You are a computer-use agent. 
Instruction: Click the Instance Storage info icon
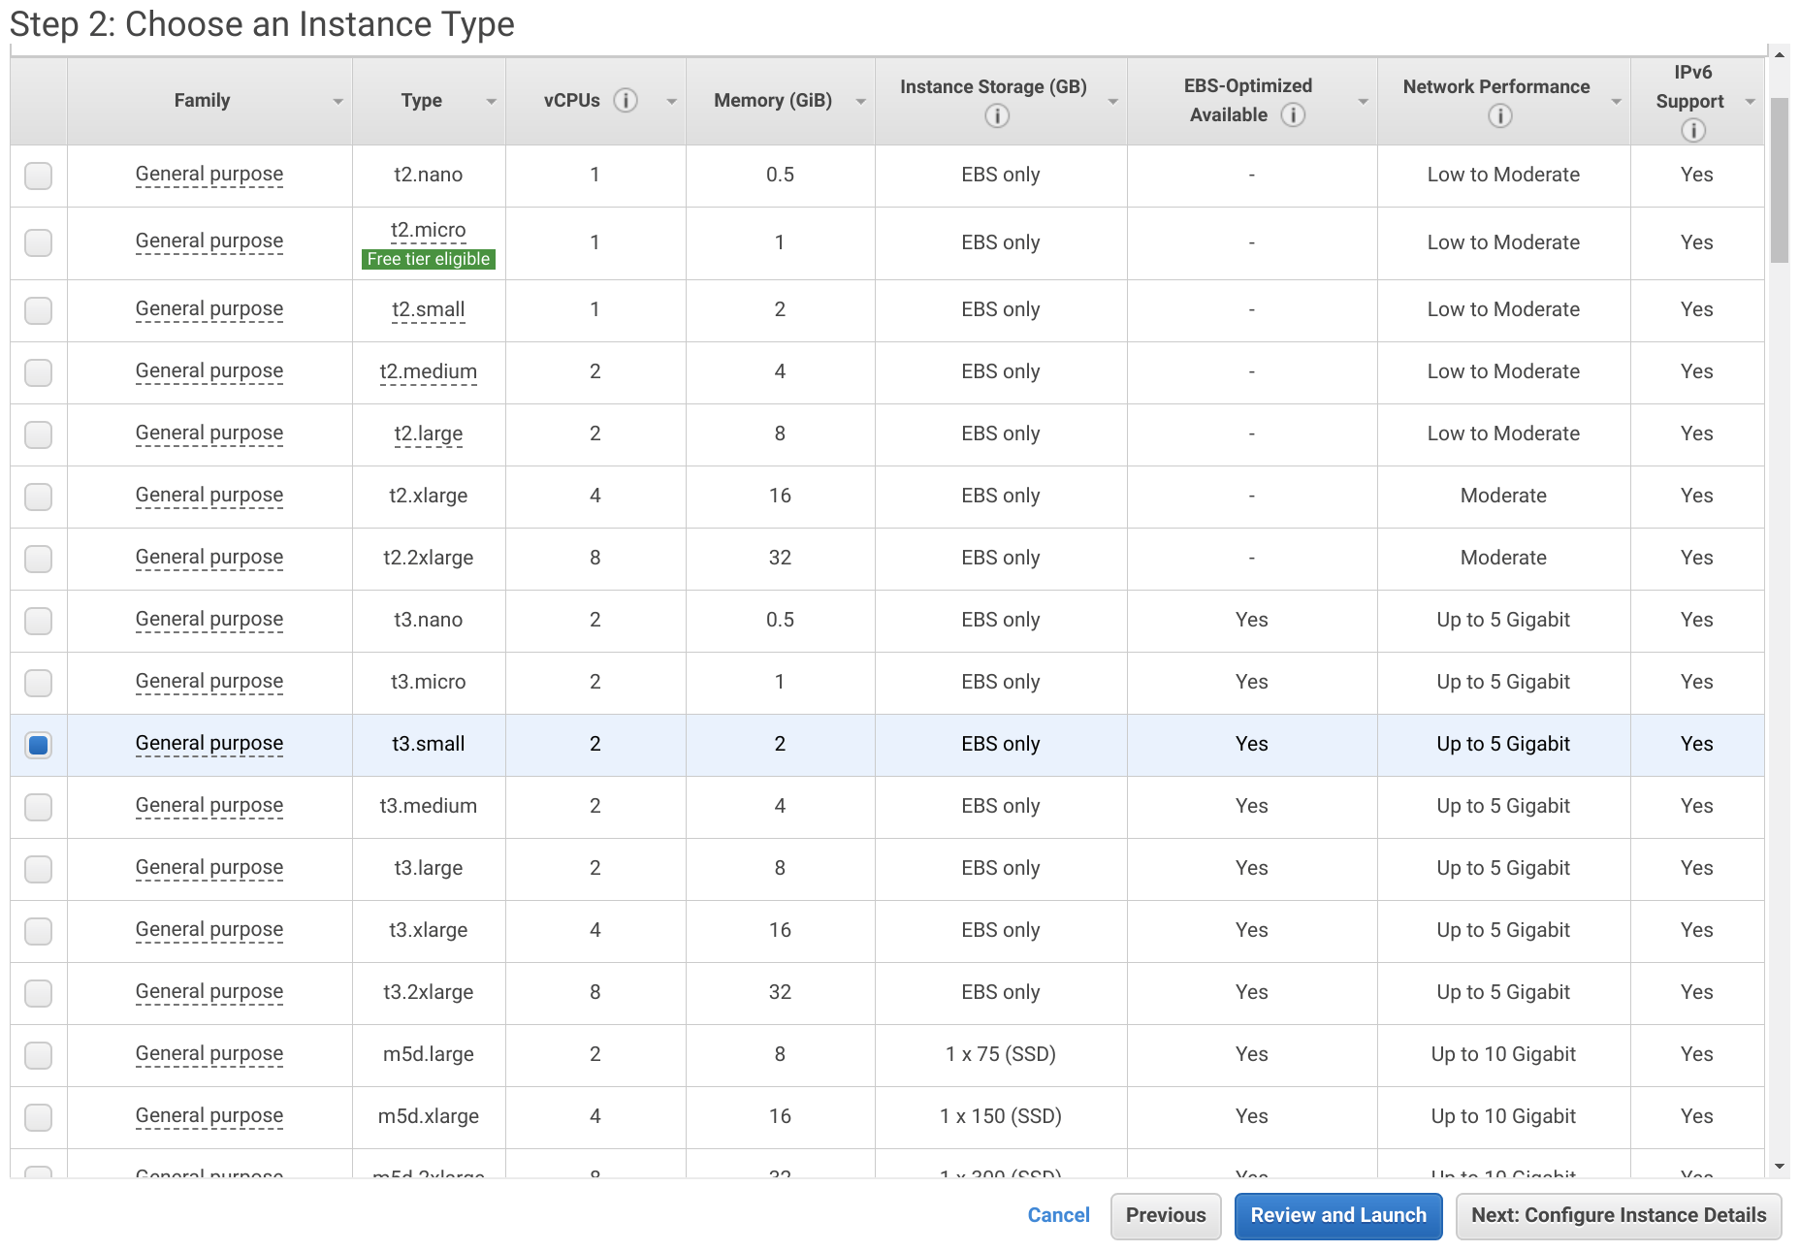997,116
